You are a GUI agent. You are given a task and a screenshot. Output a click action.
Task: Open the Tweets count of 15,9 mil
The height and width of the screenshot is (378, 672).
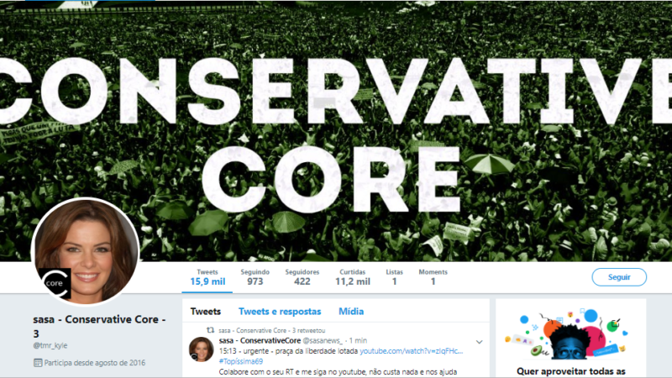tap(207, 278)
